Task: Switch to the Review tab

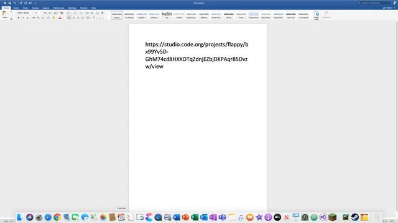Action: [83, 8]
